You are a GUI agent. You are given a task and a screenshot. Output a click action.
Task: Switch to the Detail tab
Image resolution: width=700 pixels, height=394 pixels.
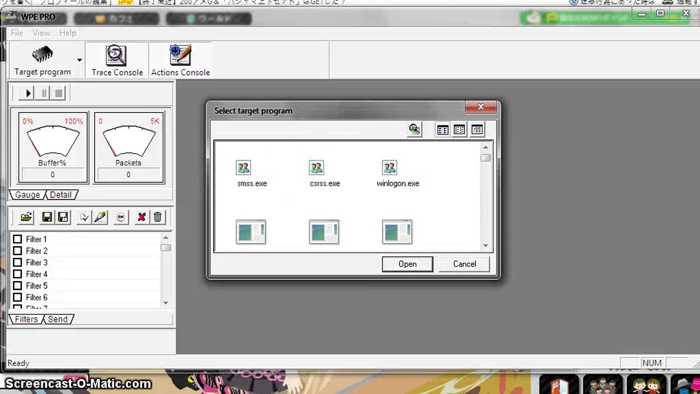pyautogui.click(x=61, y=195)
